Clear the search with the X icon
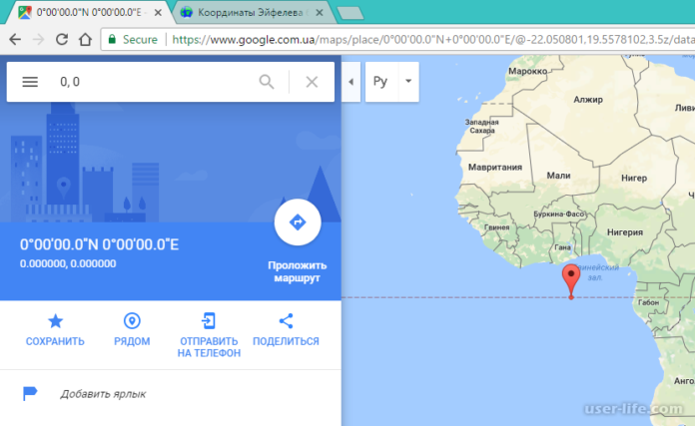Image resolution: width=695 pixels, height=426 pixels. (312, 82)
